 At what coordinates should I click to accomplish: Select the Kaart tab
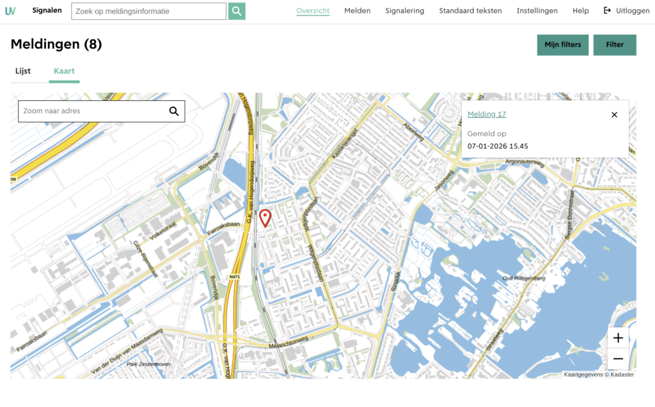click(64, 71)
